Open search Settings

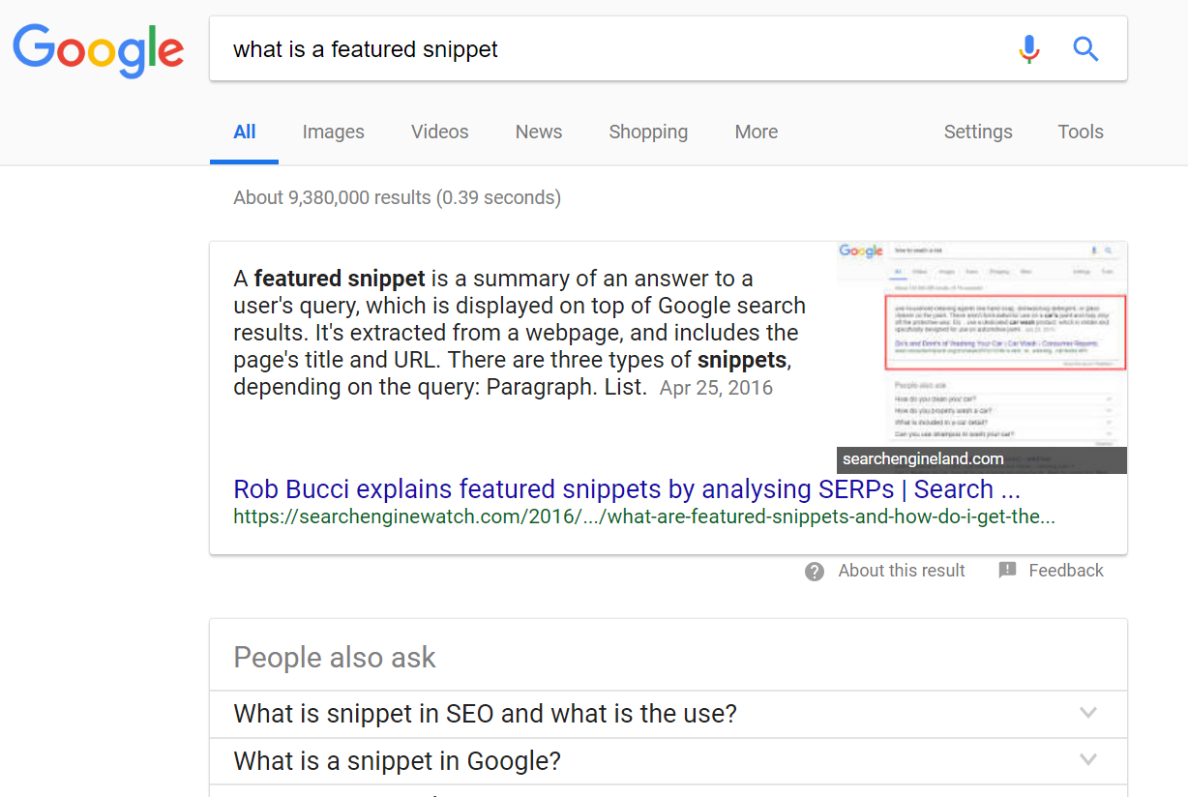pos(978,132)
